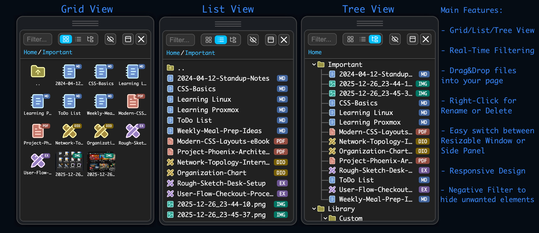The image size is (539, 233).
Task: Click side panel window icon in List View
Action: click(x=271, y=40)
